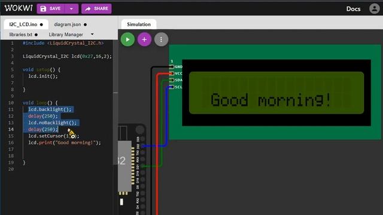Click the lcd.setCursor line

[x=54, y=136]
